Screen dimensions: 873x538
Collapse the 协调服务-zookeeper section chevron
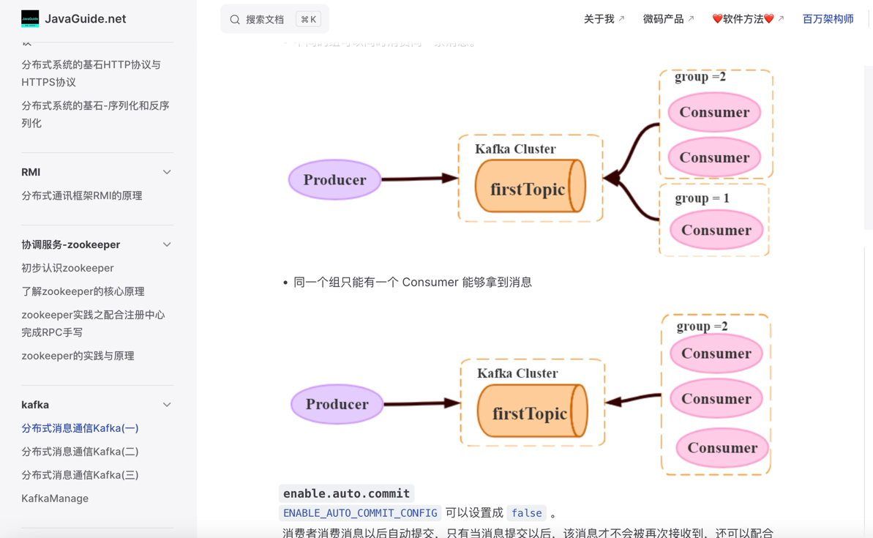[x=166, y=244]
